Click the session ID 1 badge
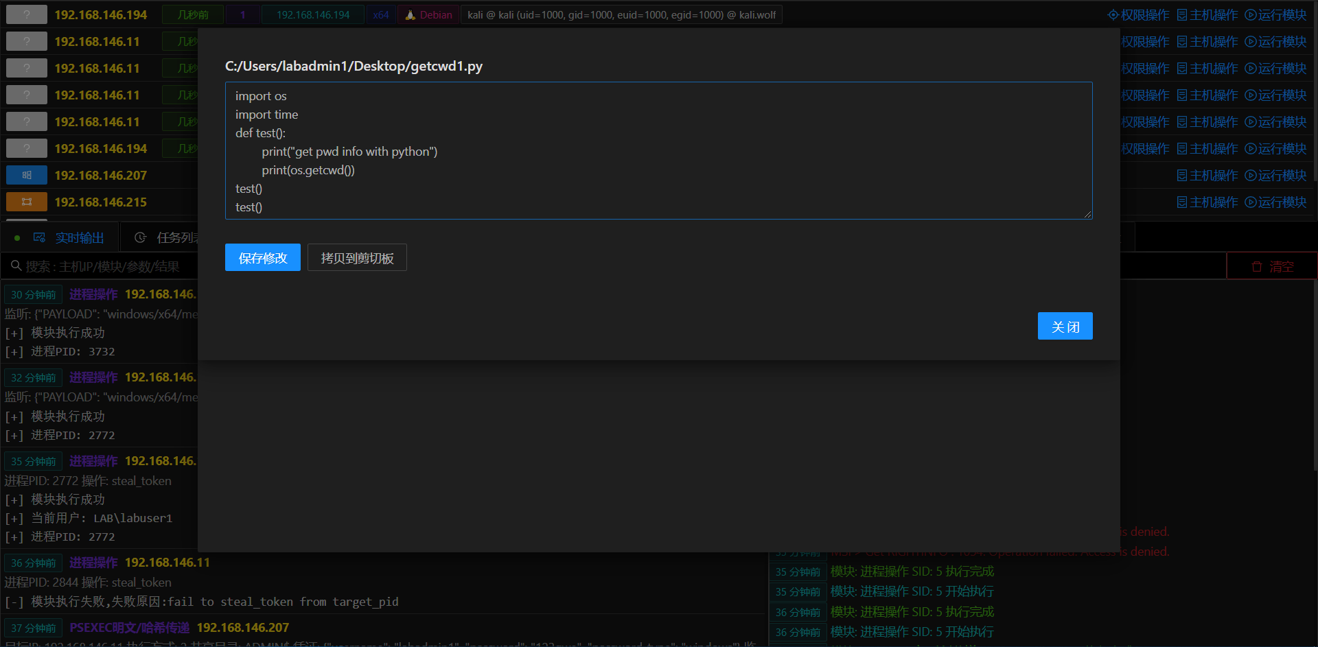Viewport: 1318px width, 647px height. tap(242, 14)
